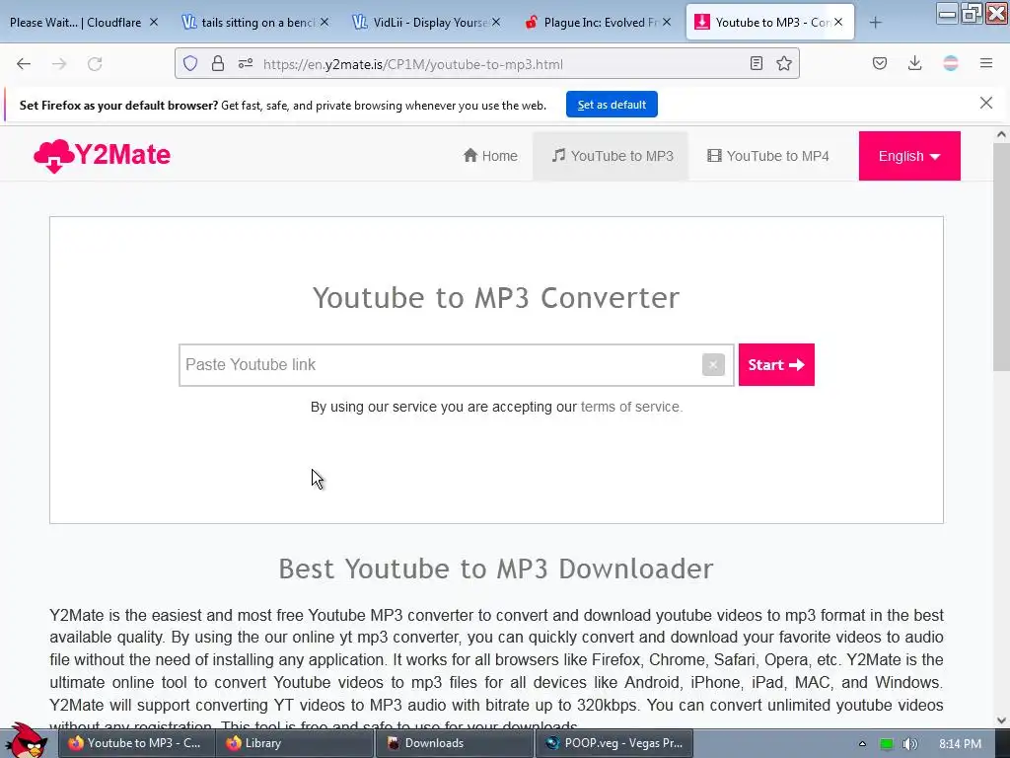This screenshot has width=1010, height=758.
Task: Close the VidLii Display Yourself tab
Action: point(495,22)
